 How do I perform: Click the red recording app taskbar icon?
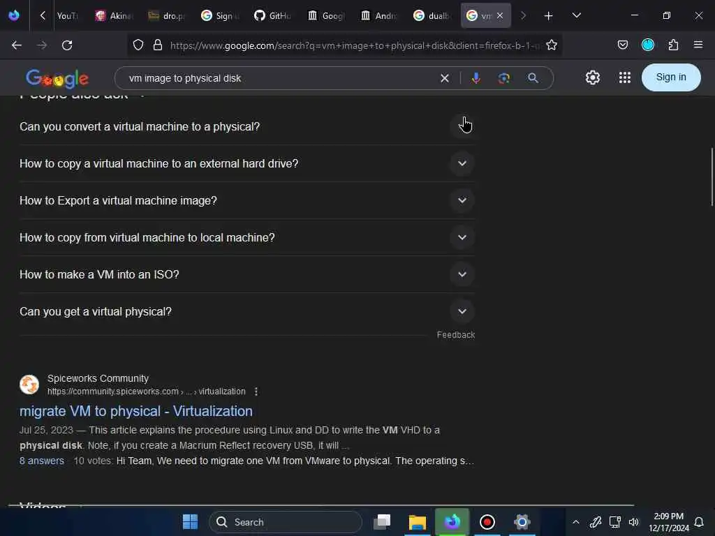(x=487, y=522)
